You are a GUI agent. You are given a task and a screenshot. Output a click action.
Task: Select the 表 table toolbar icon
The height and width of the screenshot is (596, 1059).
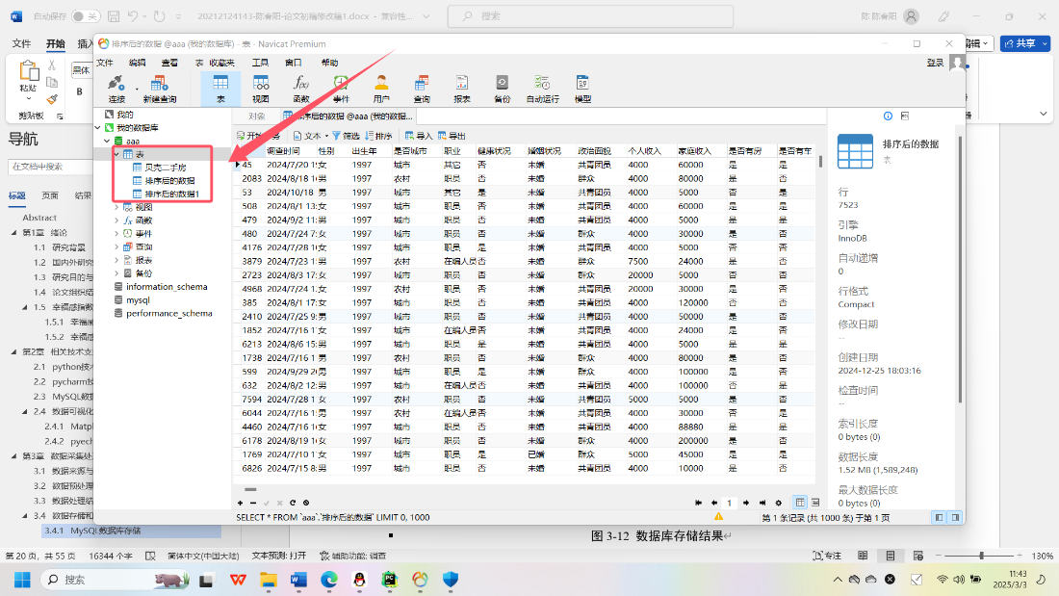pos(220,89)
